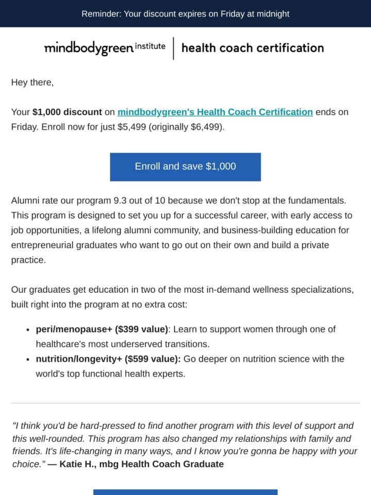Click the "Enroll now for just $5,499" sentence
This screenshot has width=371, height=495.
tap(133, 127)
